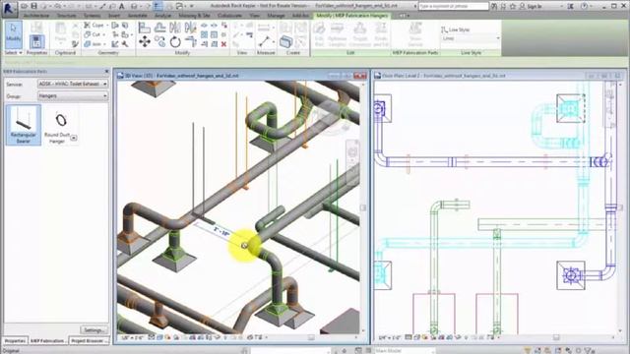Click the 3D View scale control
This screenshot has width=630, height=354.
pyautogui.click(x=132, y=337)
